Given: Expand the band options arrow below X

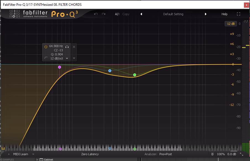Looking at the screenshot, I should (74, 58).
